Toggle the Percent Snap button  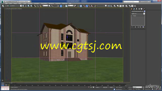[x=89, y=6]
